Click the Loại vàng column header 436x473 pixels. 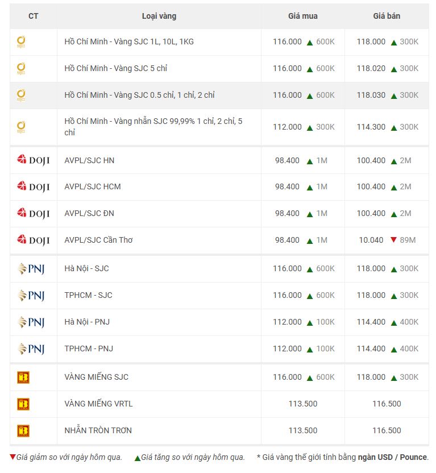(159, 16)
